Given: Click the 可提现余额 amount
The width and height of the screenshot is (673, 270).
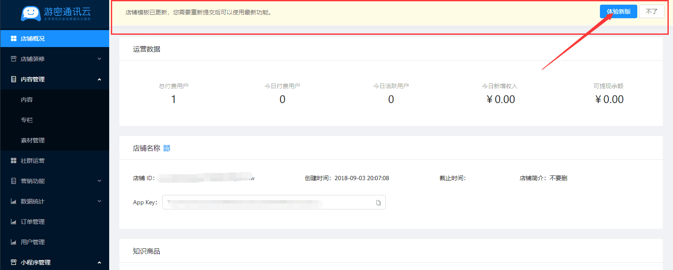Looking at the screenshot, I should (x=609, y=100).
